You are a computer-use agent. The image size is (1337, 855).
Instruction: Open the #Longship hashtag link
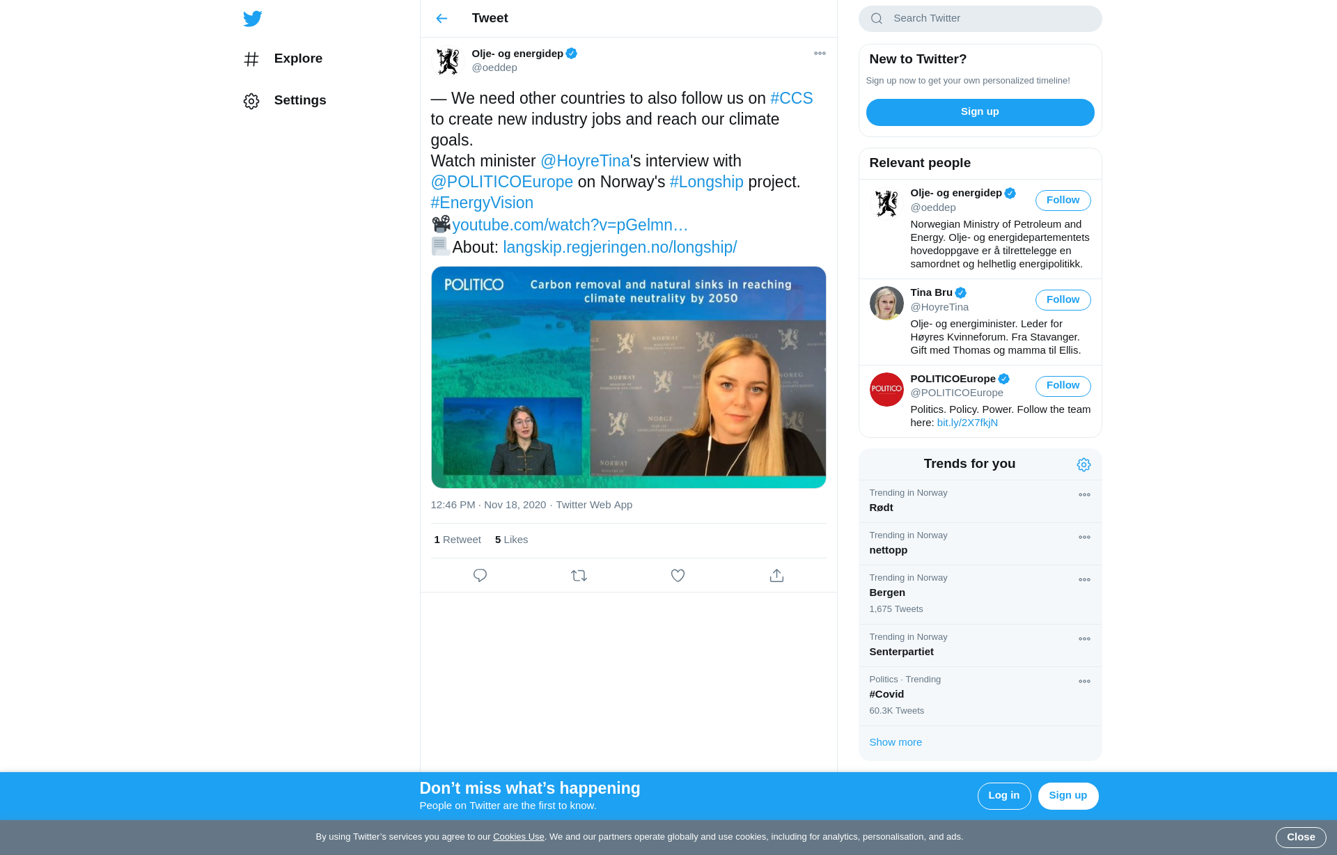point(706,182)
